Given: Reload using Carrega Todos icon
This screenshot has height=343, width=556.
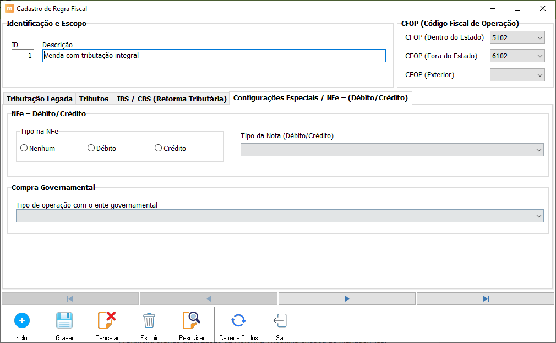Looking at the screenshot, I should coord(238,320).
